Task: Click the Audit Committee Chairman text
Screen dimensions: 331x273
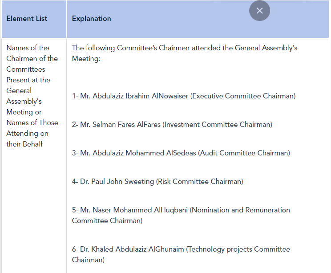Action: coord(244,153)
